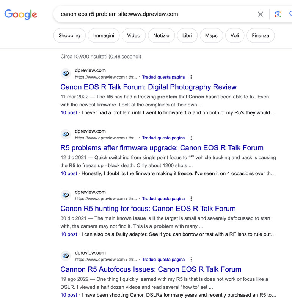Click dpreview favicon of Canon EOS R Talk Forum result
This screenshot has height=304, width=292.
66,73
